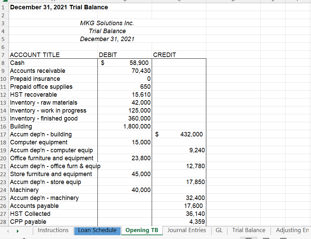Select the credit value 4,359
The image size is (311, 239).
coord(179,222)
